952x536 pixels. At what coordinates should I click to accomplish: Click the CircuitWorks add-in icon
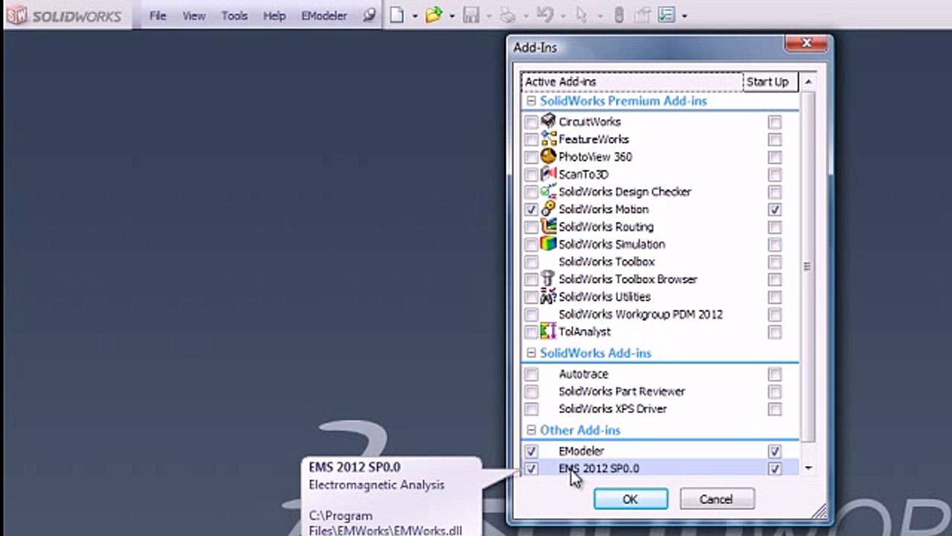click(x=548, y=121)
